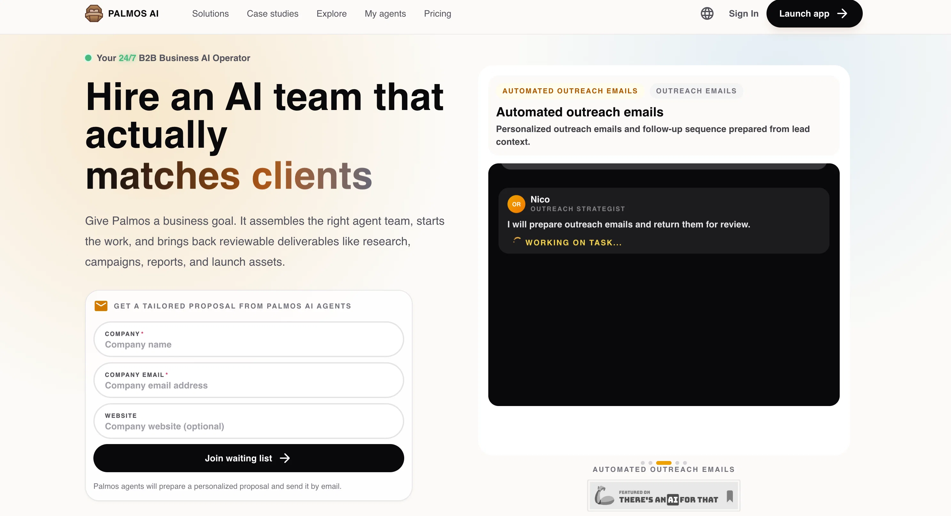
Task: Jump to the first carousel dot
Action: coord(643,463)
